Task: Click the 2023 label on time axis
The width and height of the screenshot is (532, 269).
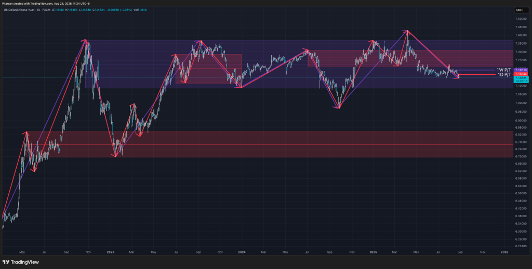Action: 111,252
